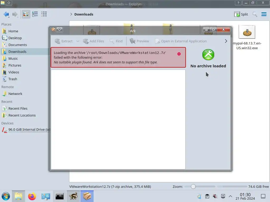Open the terminal from the taskbar
Image resolution: width=270 pixels, height=202 pixels.
pyautogui.click(x=59, y=196)
